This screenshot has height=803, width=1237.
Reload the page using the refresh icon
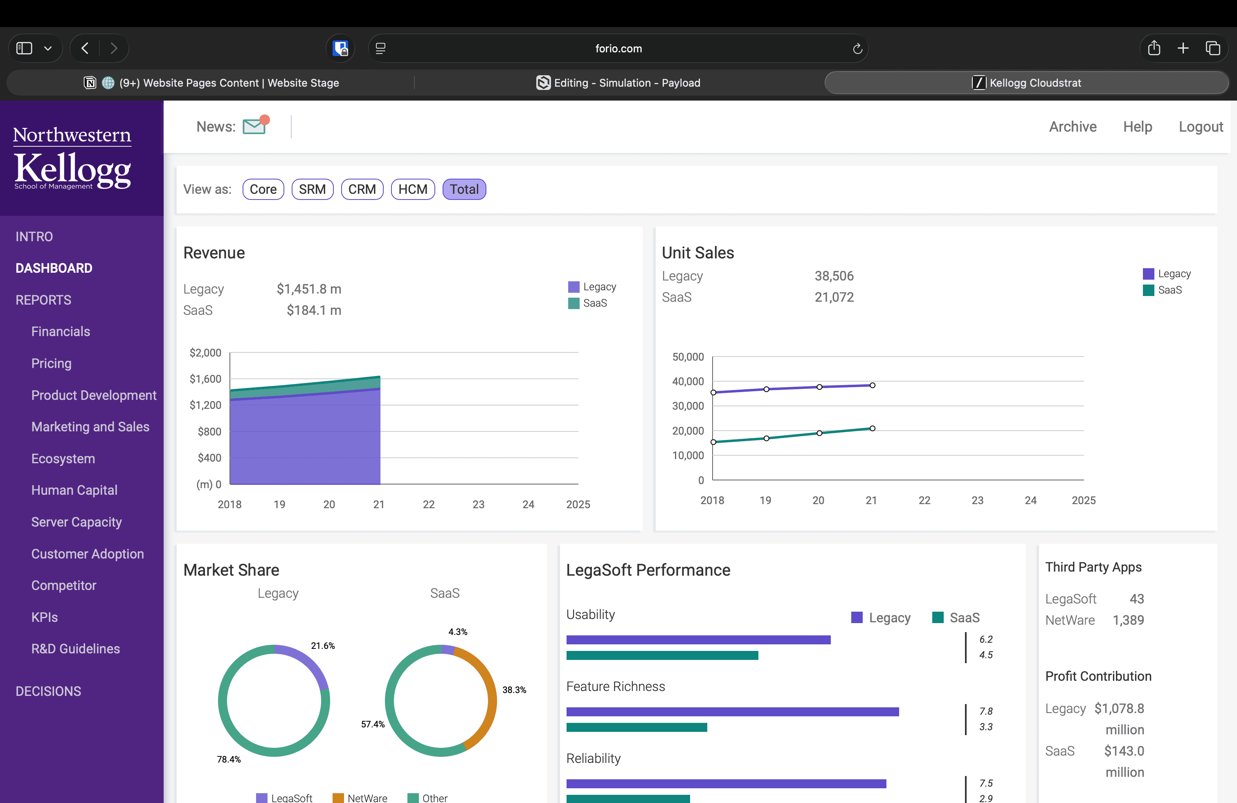pos(857,48)
